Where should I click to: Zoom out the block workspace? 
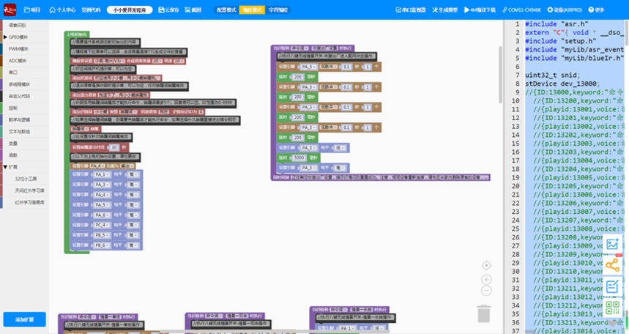pyautogui.click(x=486, y=291)
